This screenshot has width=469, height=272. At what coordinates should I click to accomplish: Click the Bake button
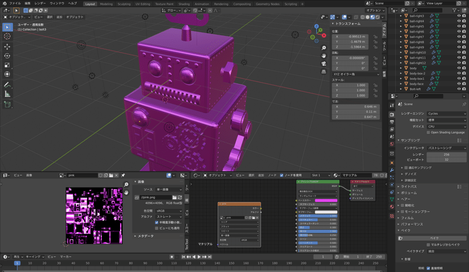click(x=432, y=238)
